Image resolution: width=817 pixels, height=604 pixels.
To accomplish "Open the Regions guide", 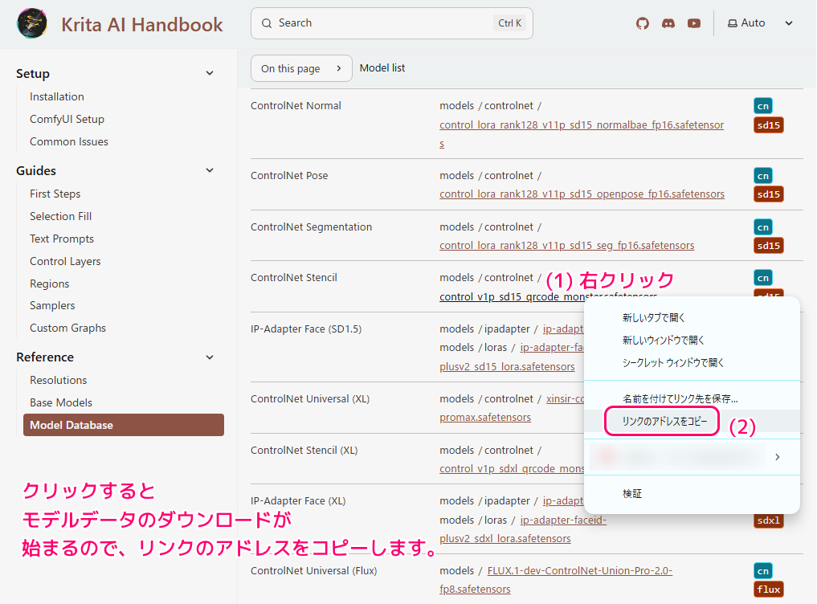I will (x=49, y=284).
